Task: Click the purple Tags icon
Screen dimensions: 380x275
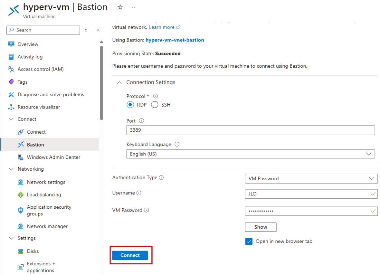Action: [x=11, y=82]
